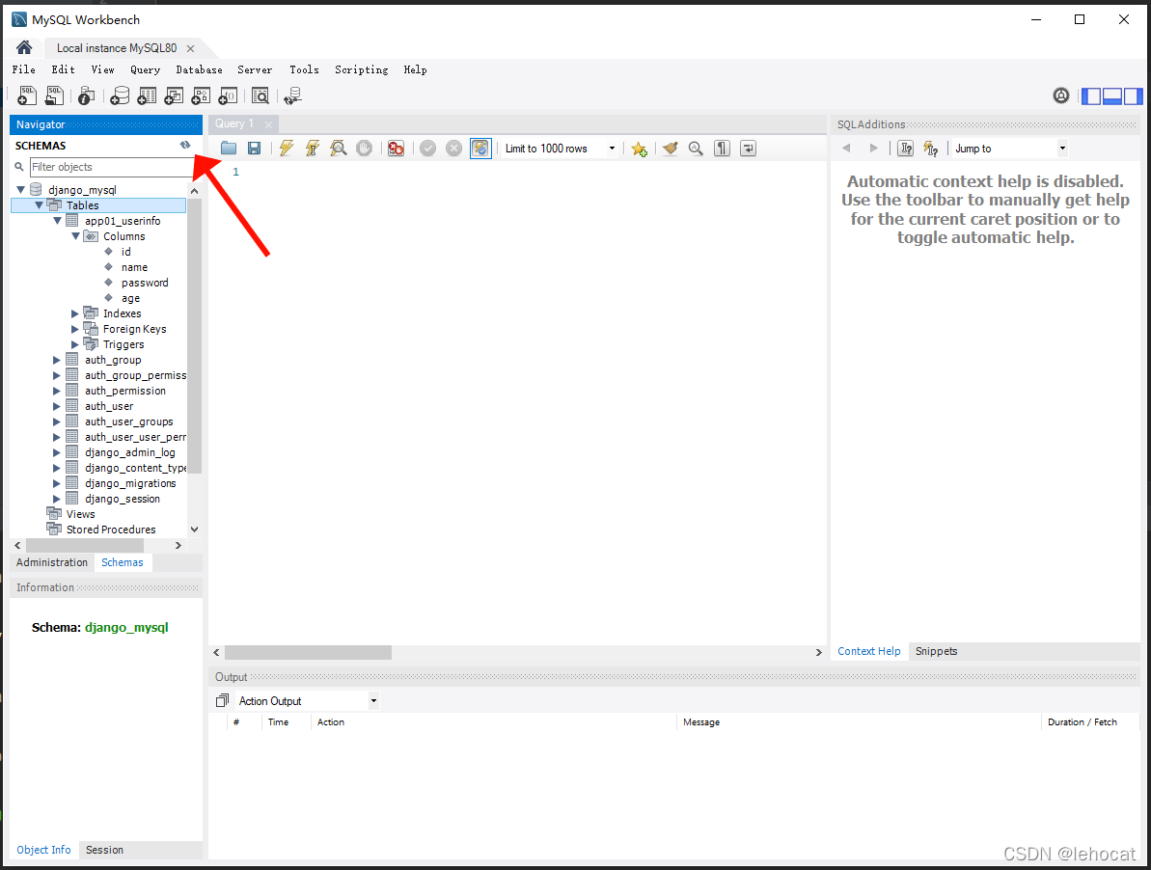Stop the executing query

364,149
